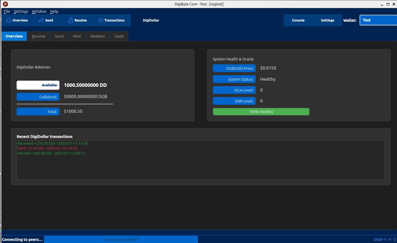Click the DGB/USD Price label
Viewport: 397px width, 243px height.
234,68
